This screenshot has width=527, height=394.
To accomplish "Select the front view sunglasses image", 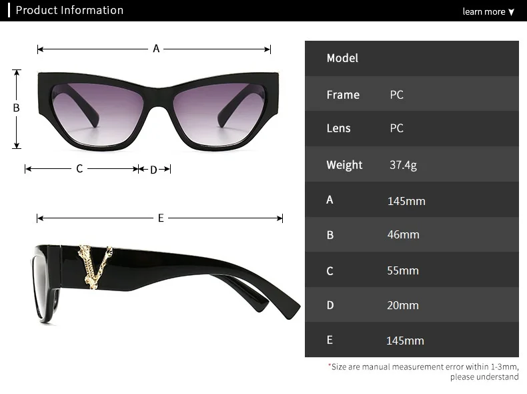I will 158,111.
